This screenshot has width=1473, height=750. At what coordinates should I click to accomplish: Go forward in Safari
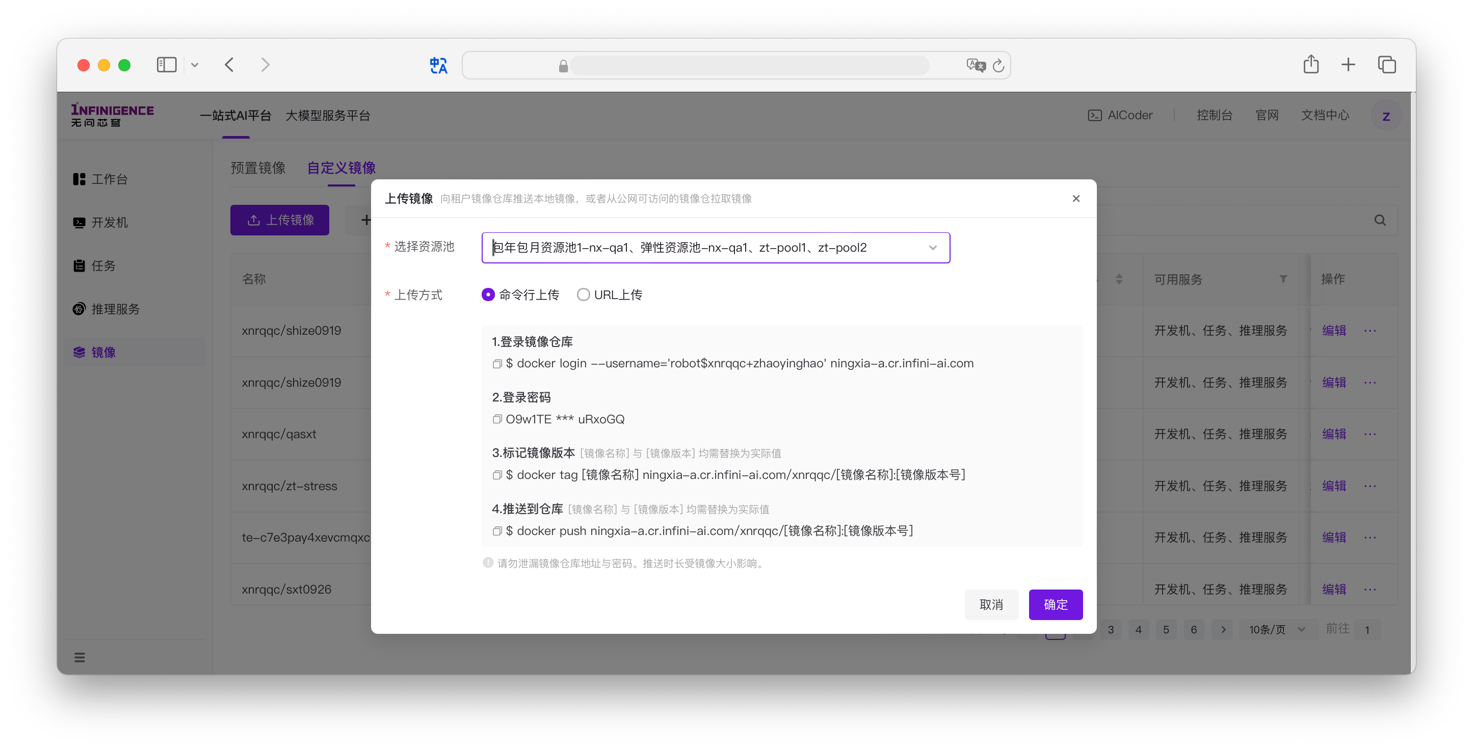click(265, 65)
